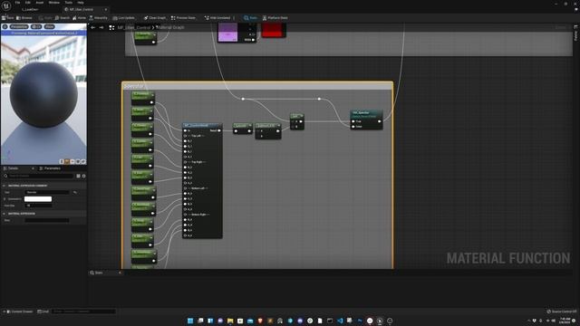Click Clean Graph in the toolbar
Screen dimensions: 580x326
[x=155, y=18]
